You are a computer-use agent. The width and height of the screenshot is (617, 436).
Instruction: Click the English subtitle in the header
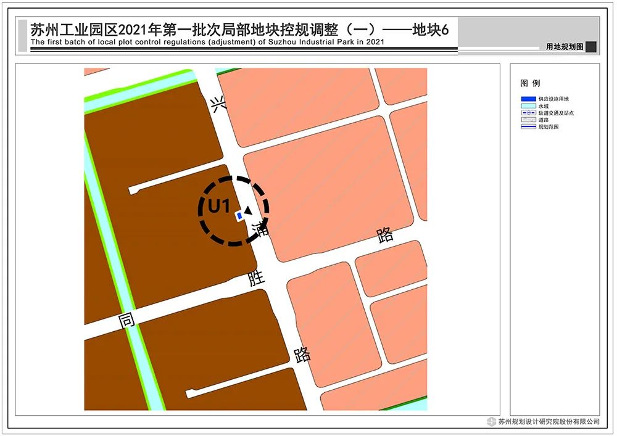point(207,42)
